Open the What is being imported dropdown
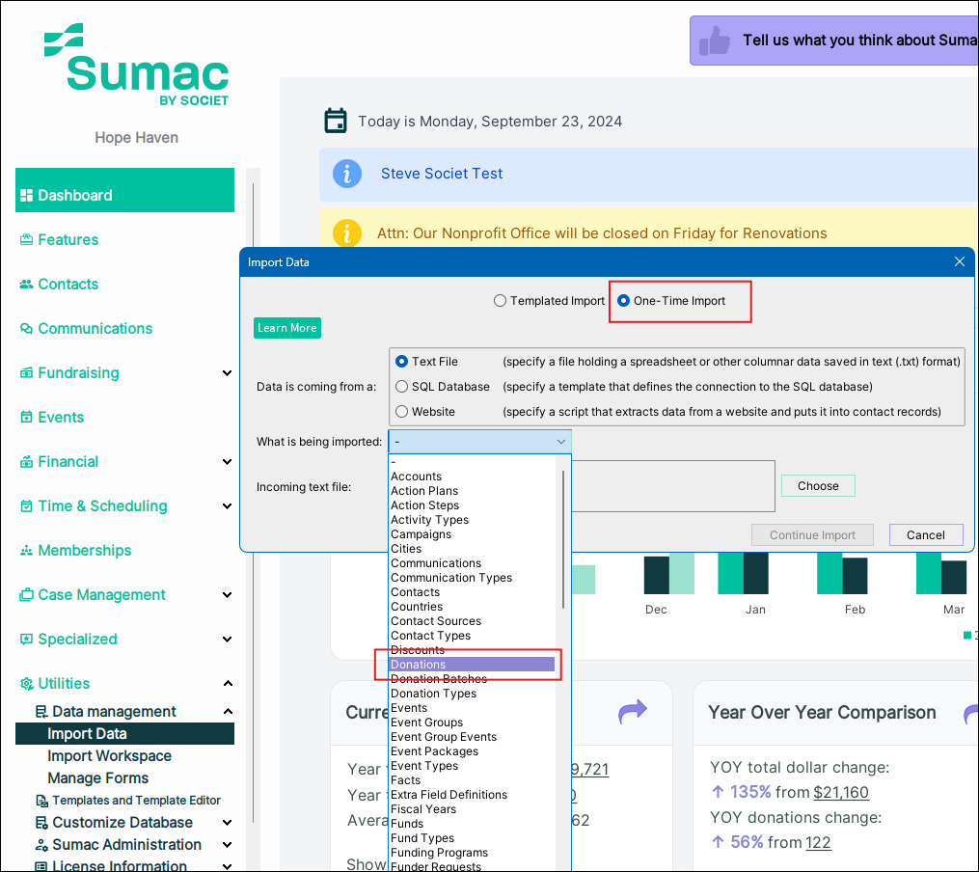979x872 pixels. point(479,442)
